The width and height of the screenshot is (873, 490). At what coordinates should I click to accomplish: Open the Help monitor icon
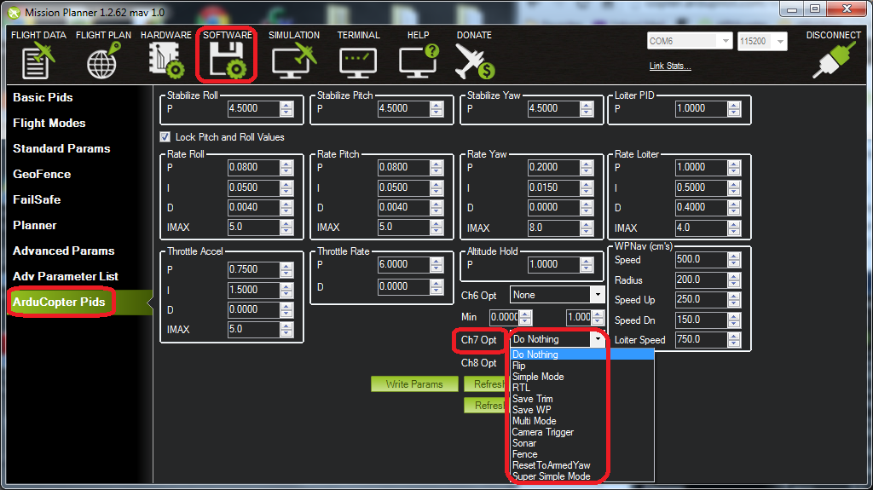[418, 61]
